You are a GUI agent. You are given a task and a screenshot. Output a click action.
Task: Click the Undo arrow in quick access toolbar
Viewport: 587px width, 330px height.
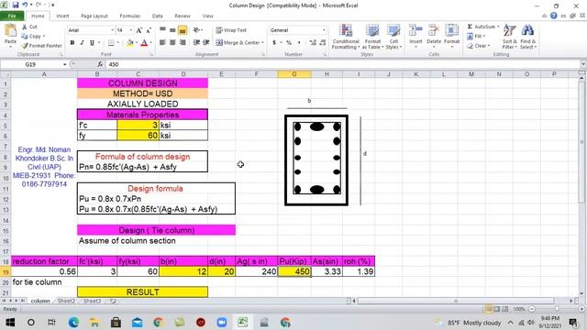(25, 5)
